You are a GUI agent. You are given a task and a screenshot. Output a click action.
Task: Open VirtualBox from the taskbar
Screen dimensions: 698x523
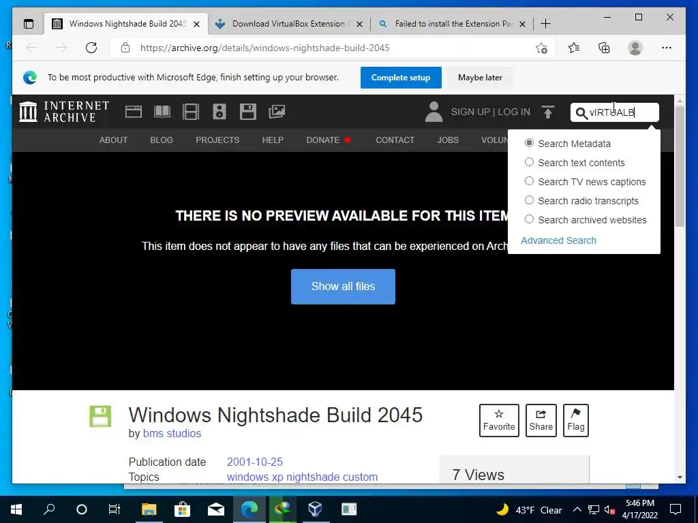315,509
